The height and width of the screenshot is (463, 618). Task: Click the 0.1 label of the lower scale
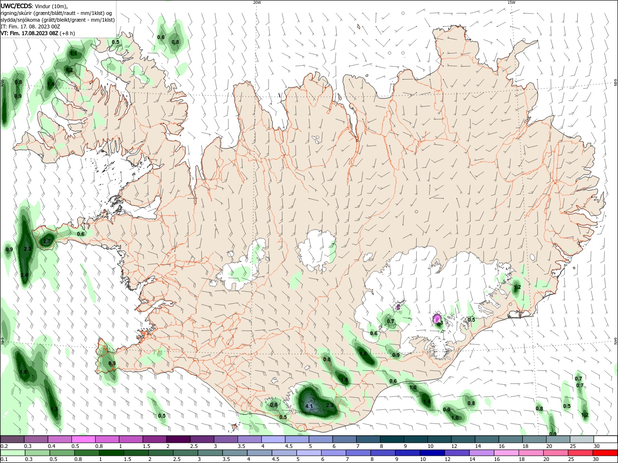pyautogui.click(x=4, y=459)
